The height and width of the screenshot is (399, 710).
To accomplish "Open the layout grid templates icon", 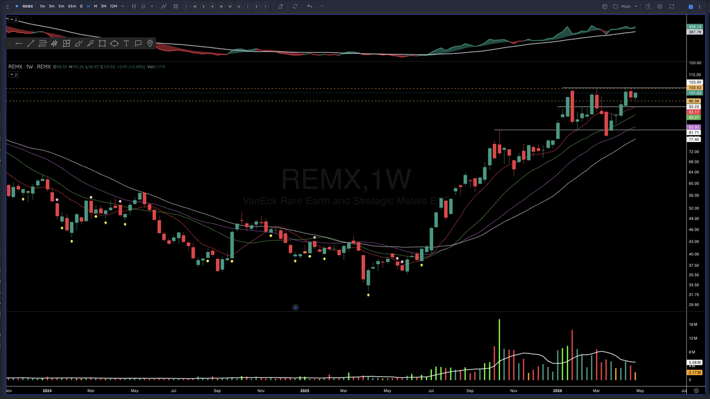I will pyautogui.click(x=176, y=6).
